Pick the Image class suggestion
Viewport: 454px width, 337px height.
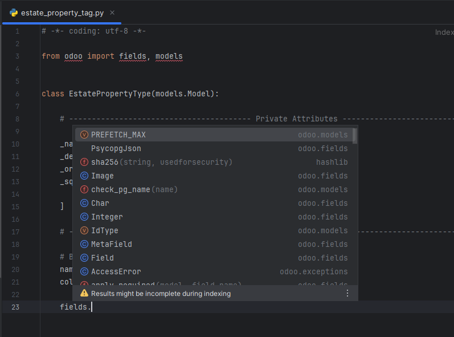point(214,176)
